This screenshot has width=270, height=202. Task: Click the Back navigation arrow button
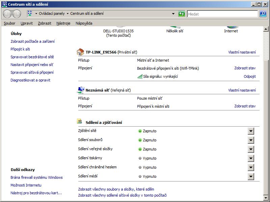pos(7,14)
